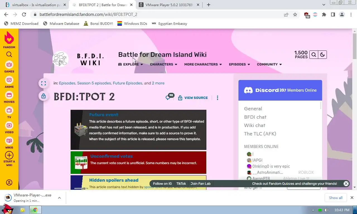Open the Discord widget header

[280, 90]
